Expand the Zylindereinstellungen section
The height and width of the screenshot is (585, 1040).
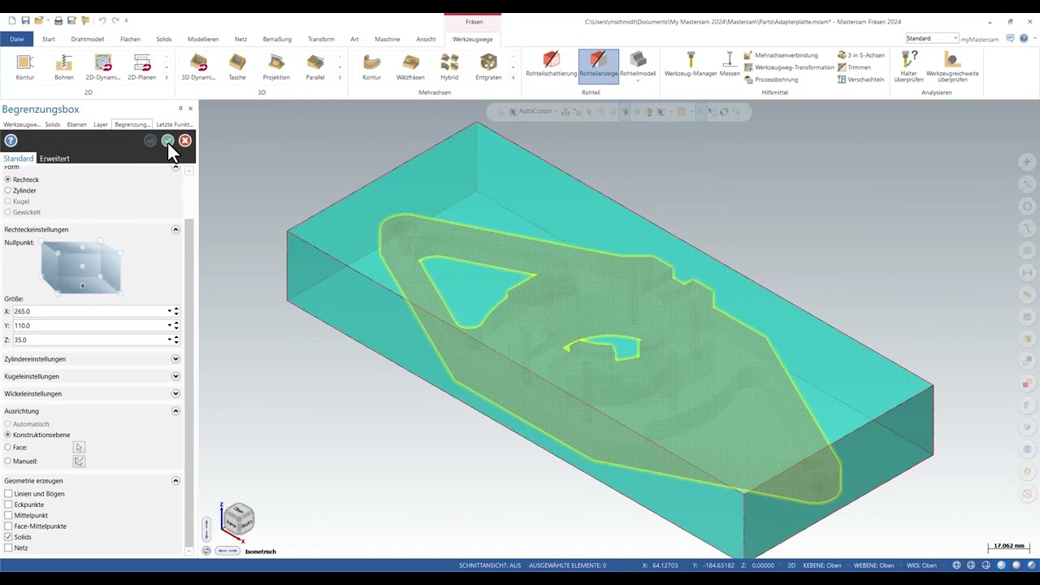[x=175, y=359]
